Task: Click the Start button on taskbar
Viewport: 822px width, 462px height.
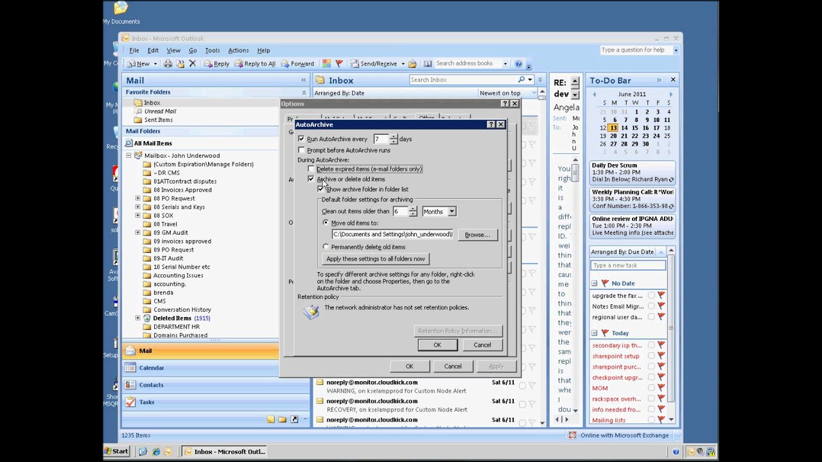Action: point(116,452)
